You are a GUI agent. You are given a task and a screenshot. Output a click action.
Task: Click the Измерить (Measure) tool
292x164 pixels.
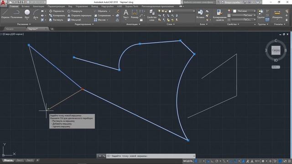(x=277, y=14)
